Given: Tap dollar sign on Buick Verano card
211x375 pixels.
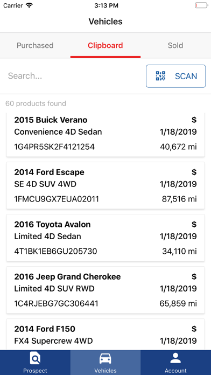Looking at the screenshot, I should [x=194, y=120].
